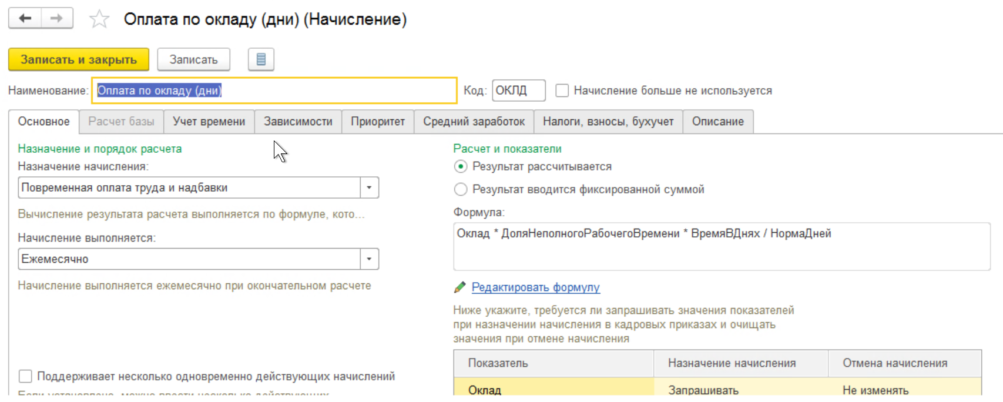Open the list icon next to Записать
The width and height of the screenshot is (1003, 402).
tap(261, 59)
